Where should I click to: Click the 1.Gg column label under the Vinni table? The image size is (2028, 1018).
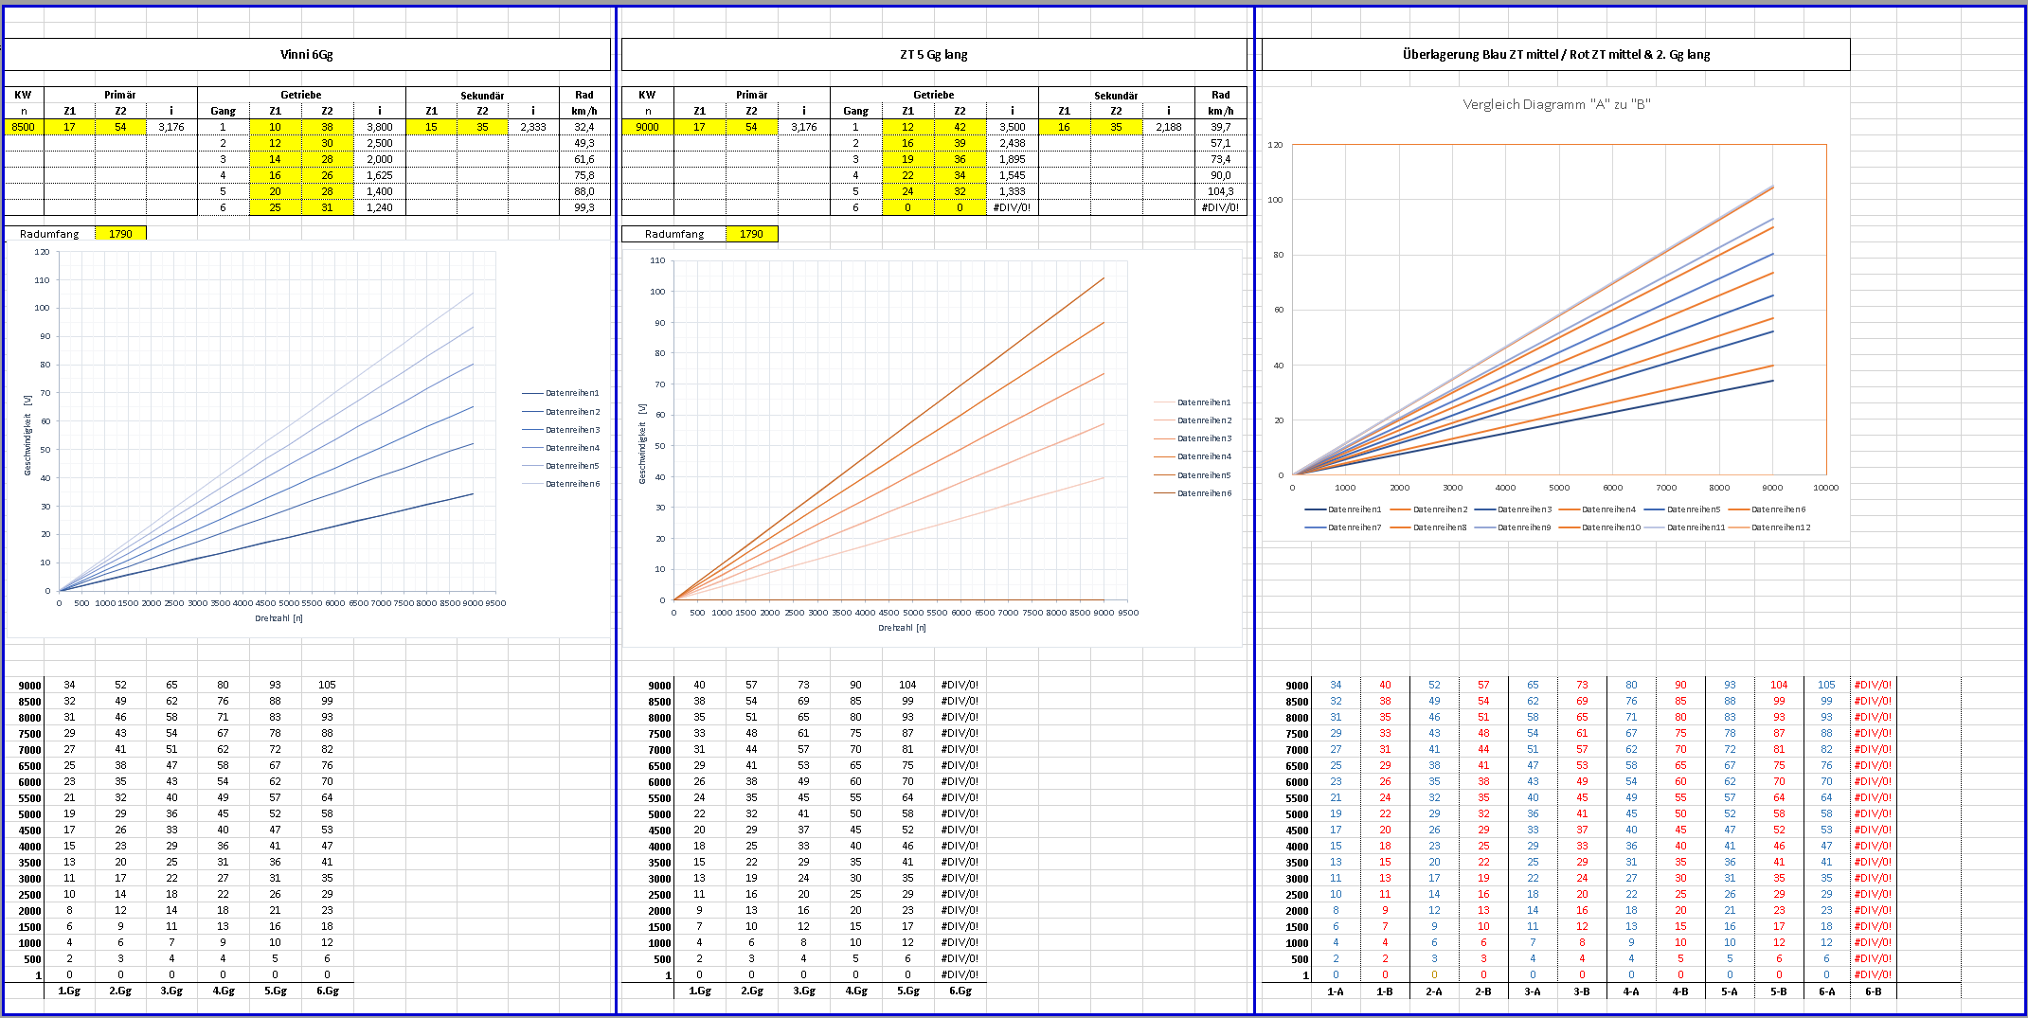point(69,991)
